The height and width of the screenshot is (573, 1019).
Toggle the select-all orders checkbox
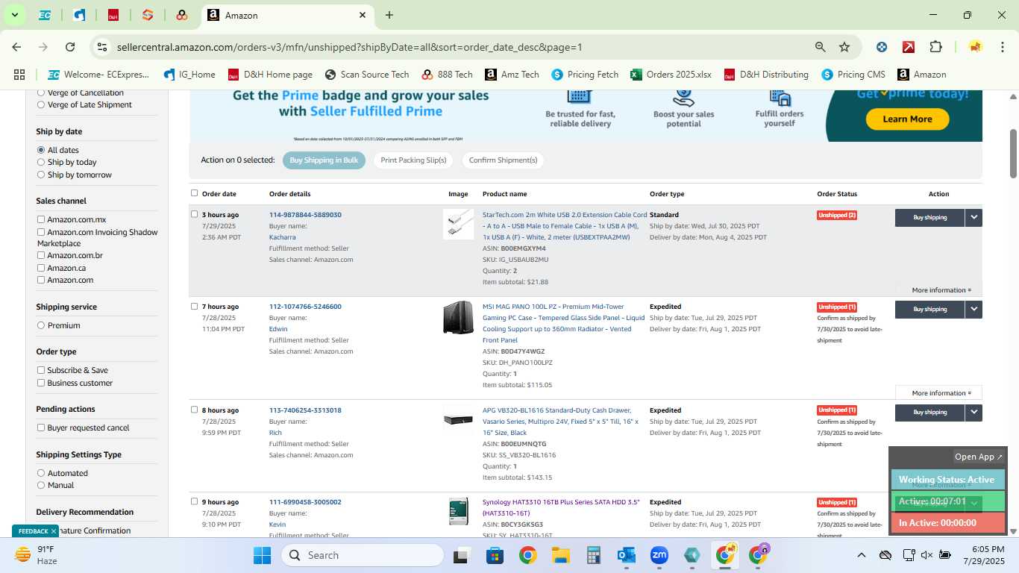pos(195,193)
